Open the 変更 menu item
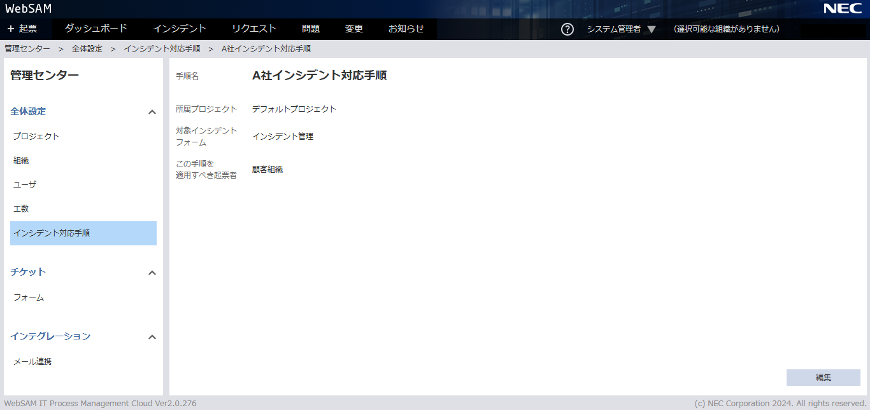Image resolution: width=870 pixels, height=410 pixels. (354, 29)
